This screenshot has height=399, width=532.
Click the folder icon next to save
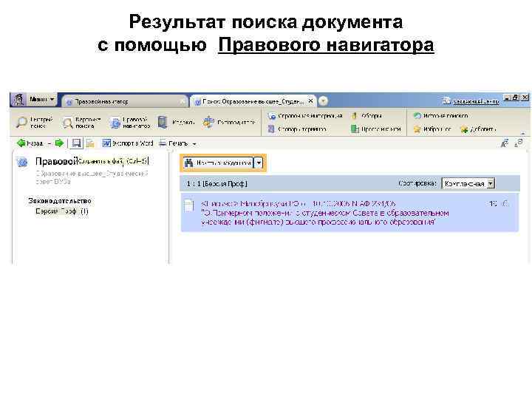(x=90, y=143)
